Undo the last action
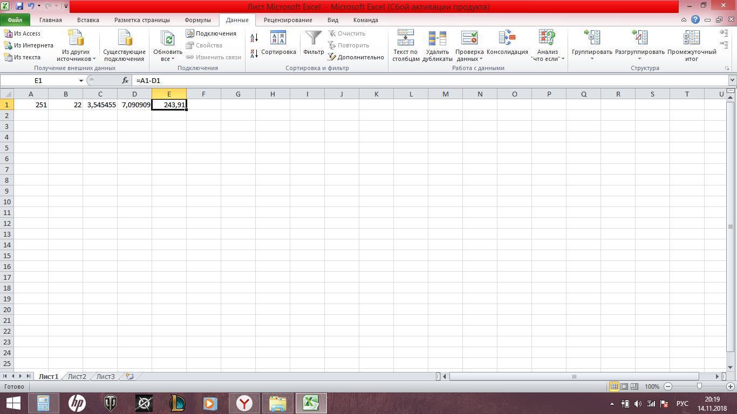The height and width of the screenshot is (414, 737). point(31,6)
